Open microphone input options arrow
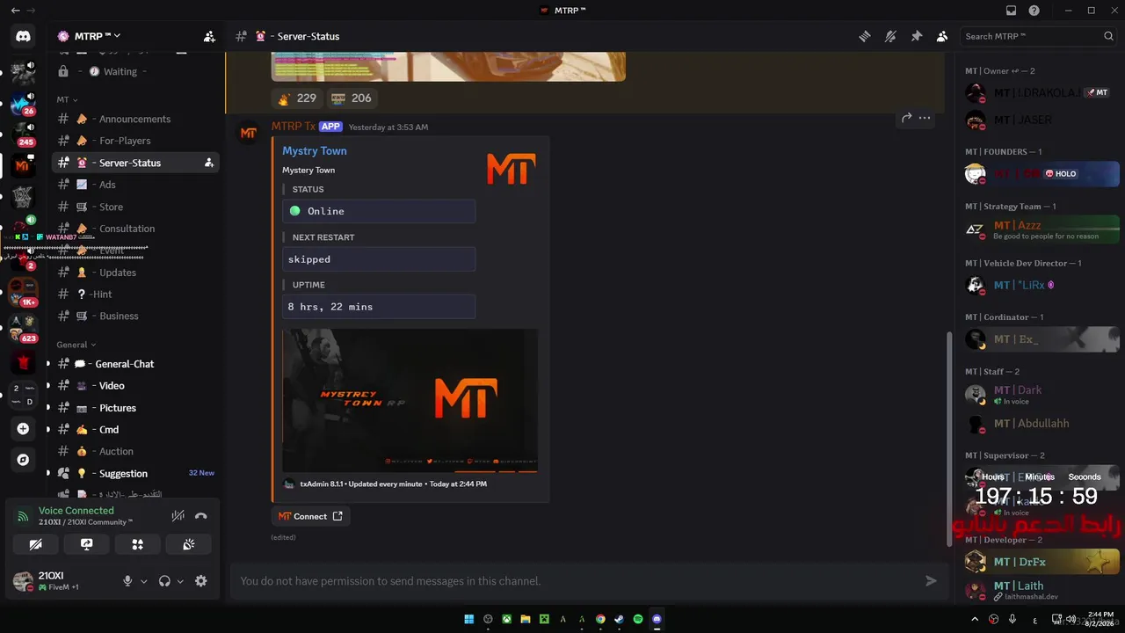The height and width of the screenshot is (633, 1125). click(144, 581)
